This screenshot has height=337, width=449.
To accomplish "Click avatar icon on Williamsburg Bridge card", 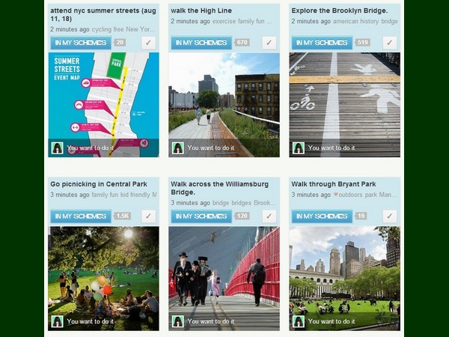I will click(178, 321).
